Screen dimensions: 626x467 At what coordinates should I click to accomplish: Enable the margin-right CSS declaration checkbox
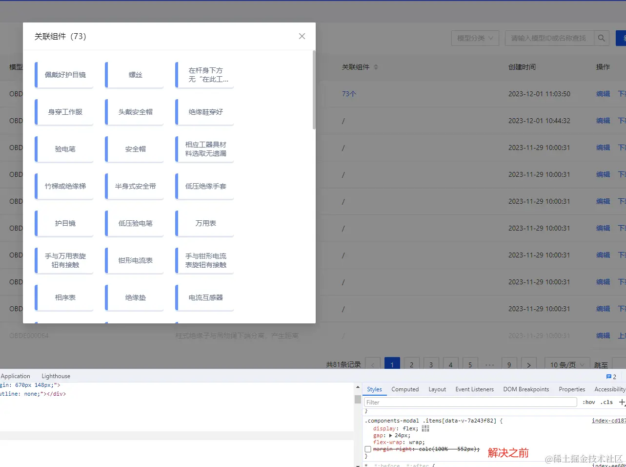[368, 449]
